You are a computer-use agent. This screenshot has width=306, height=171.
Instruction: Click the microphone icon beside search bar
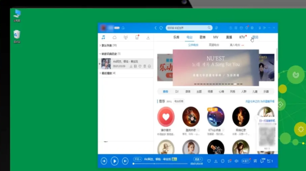(216, 28)
